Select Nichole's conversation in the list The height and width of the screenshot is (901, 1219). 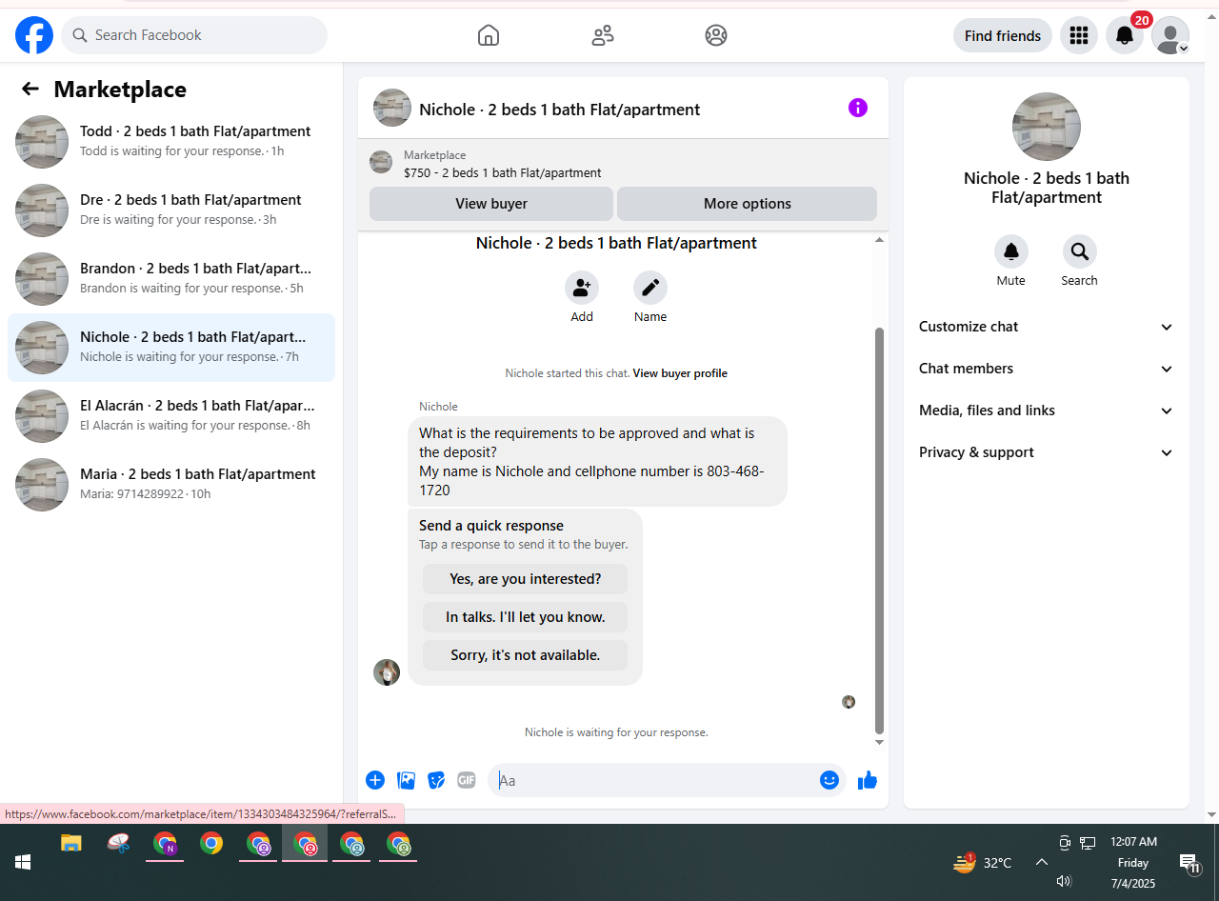171,348
